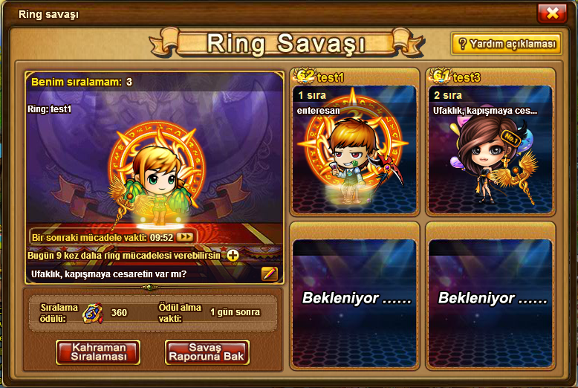Screen dimensions: 578x388
Task: Click the plus icon to add ring challenges
Action: [233, 255]
